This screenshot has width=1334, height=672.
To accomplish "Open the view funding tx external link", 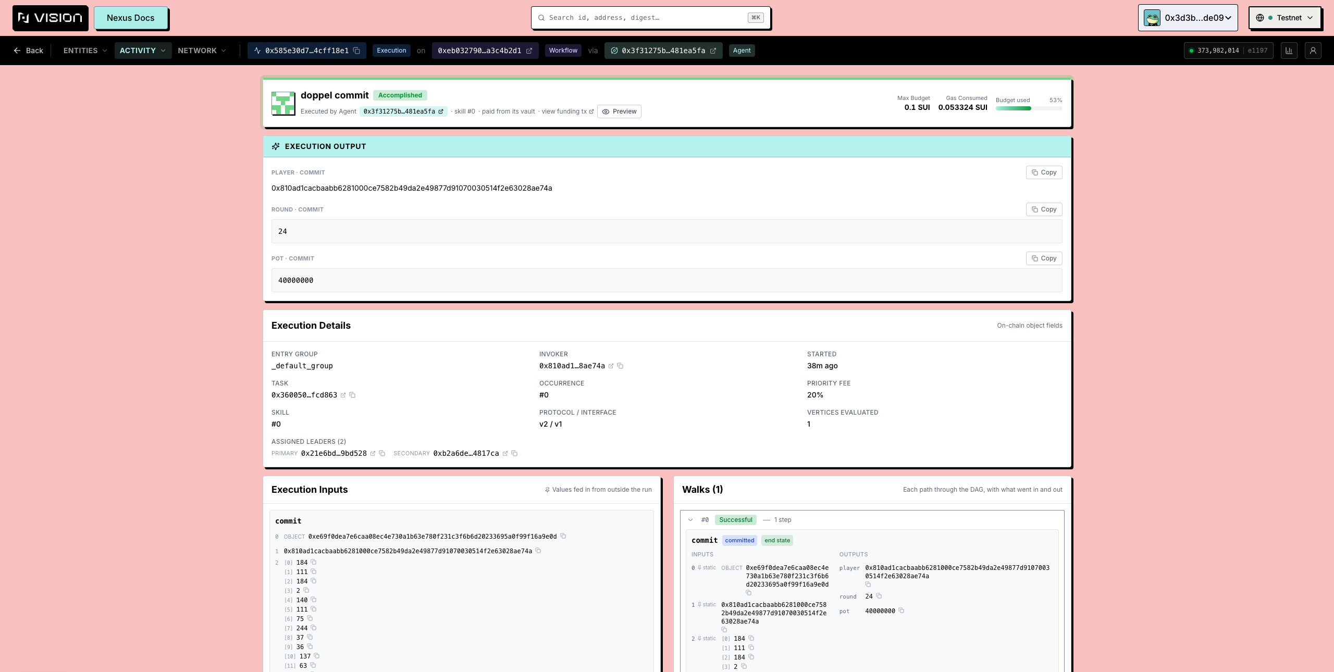I will coord(567,111).
